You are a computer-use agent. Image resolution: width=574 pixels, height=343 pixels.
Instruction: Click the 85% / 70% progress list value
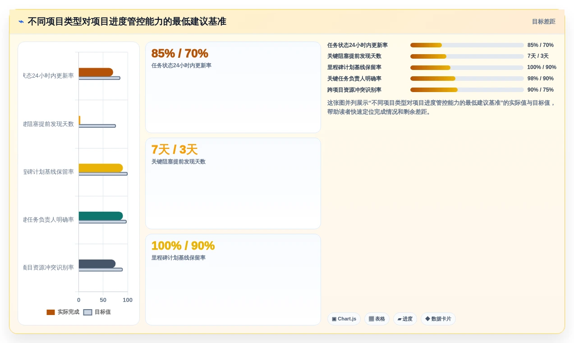[x=540, y=45]
